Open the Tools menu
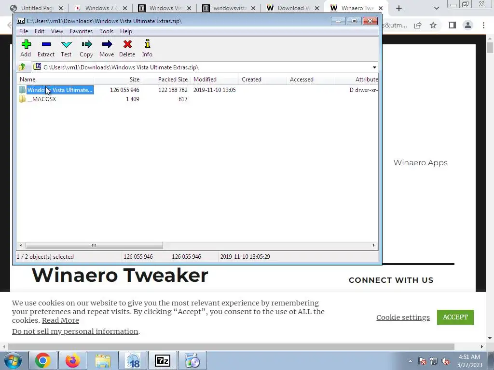494x370 pixels. point(106,31)
